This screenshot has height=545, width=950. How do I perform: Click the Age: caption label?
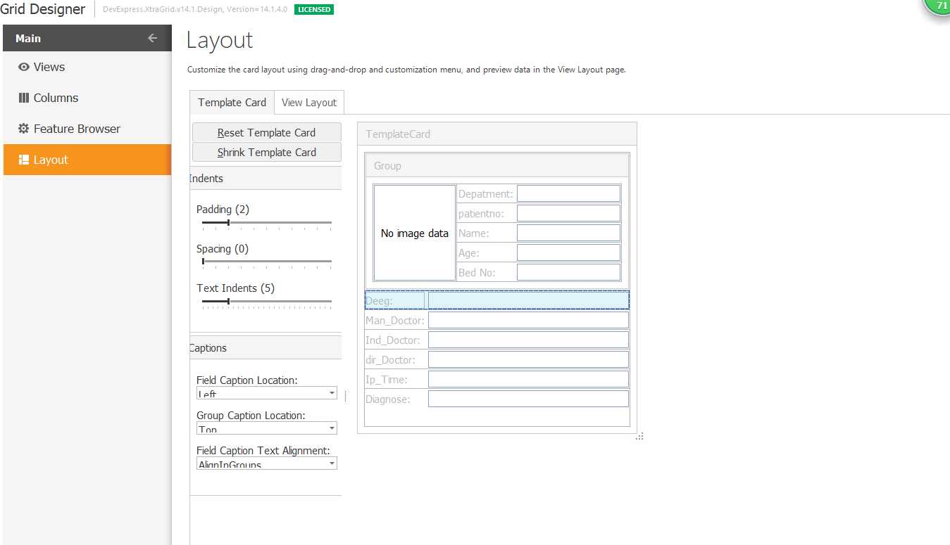pyautogui.click(x=469, y=253)
